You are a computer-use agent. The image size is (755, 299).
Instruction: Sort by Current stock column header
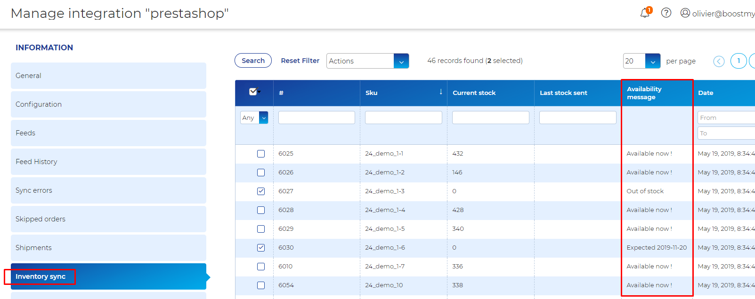[x=474, y=93]
